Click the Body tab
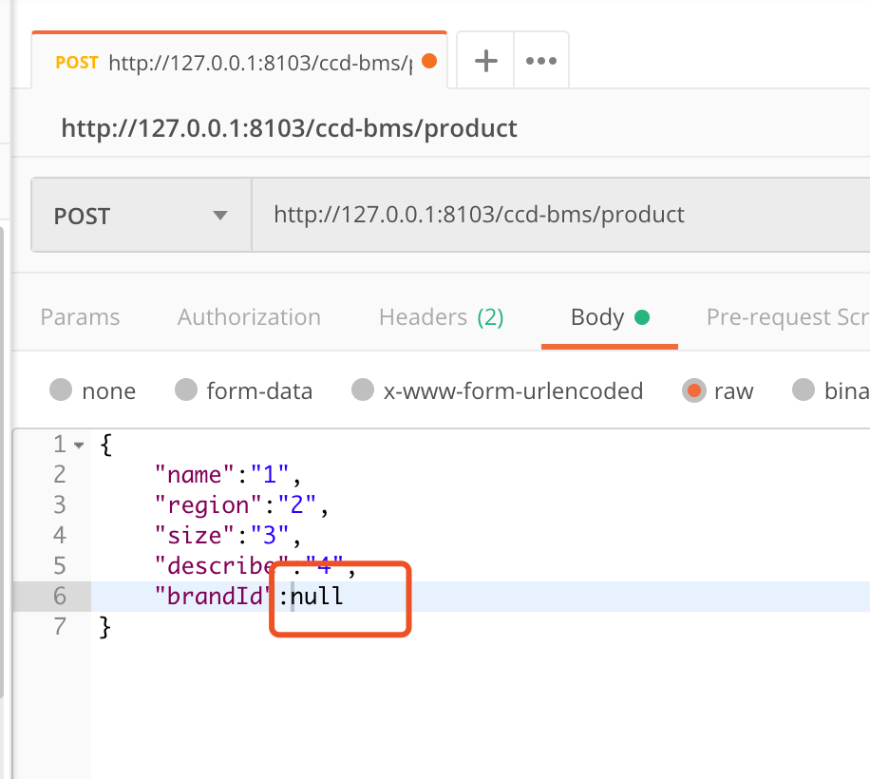The image size is (870, 779). [610, 317]
